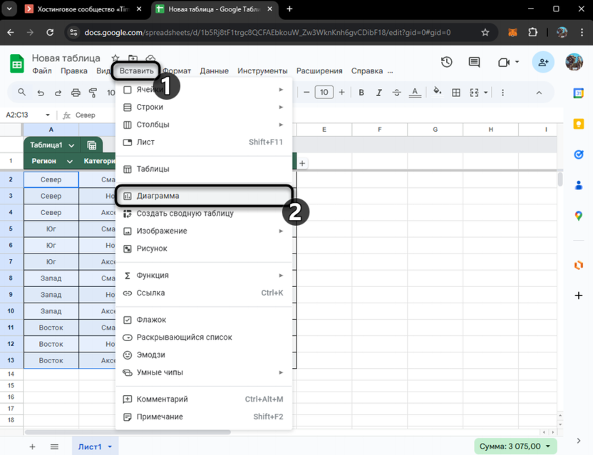
Task: Click the bold formatting icon
Action: click(x=361, y=93)
